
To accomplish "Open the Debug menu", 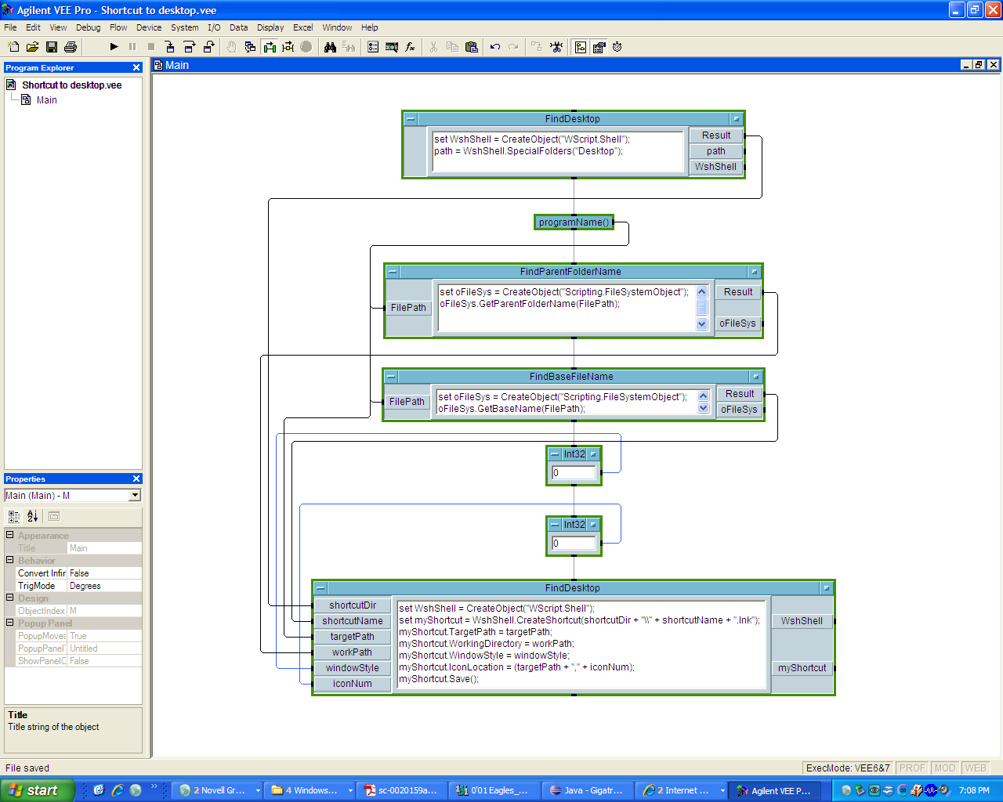I will 88,27.
